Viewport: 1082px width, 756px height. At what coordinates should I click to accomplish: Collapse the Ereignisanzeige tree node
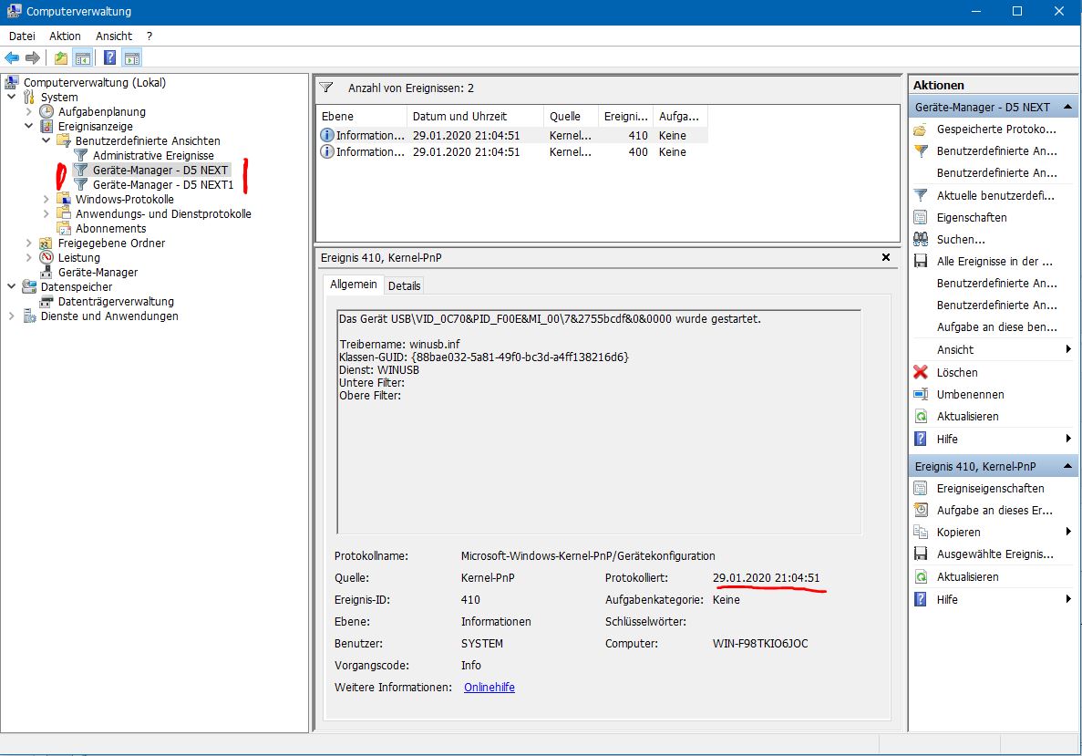(29, 127)
